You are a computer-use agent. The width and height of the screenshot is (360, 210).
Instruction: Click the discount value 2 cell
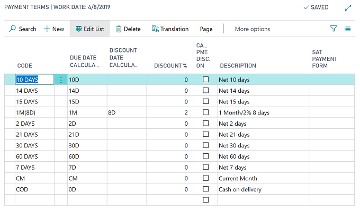(x=170, y=112)
